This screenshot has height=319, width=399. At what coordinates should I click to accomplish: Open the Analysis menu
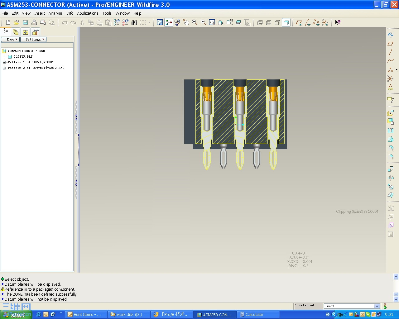click(55, 13)
